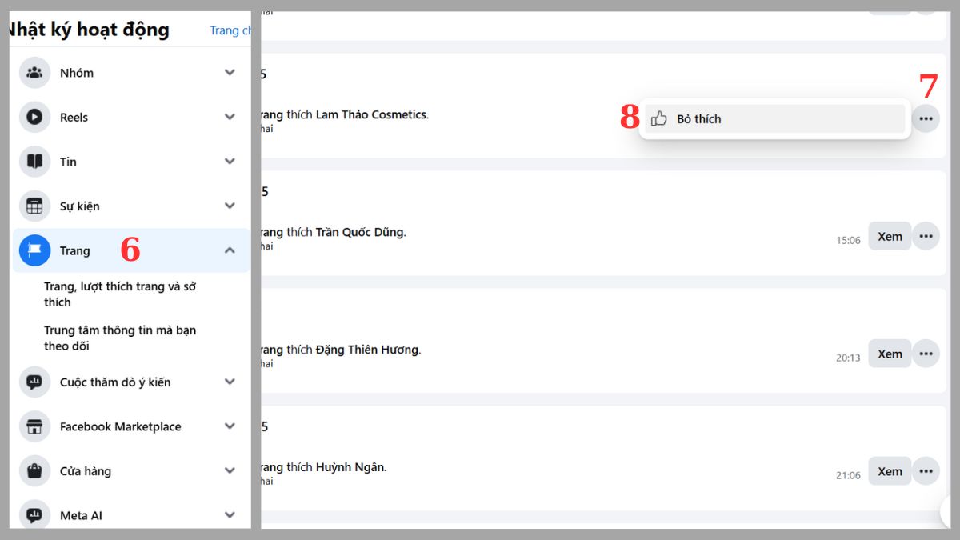The height and width of the screenshot is (540, 960).
Task: Open options for the Lam Thảo Cosmetics entry
Action: [926, 118]
